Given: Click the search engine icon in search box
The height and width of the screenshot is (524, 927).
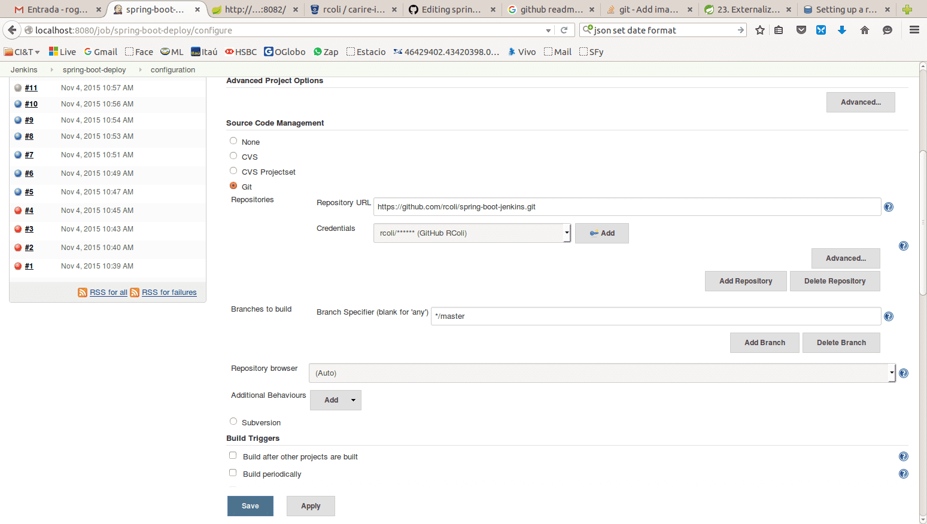Looking at the screenshot, I should click(x=588, y=29).
